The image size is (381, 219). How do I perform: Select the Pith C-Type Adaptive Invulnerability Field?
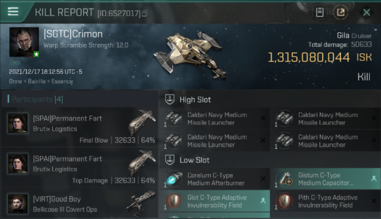click(325, 201)
